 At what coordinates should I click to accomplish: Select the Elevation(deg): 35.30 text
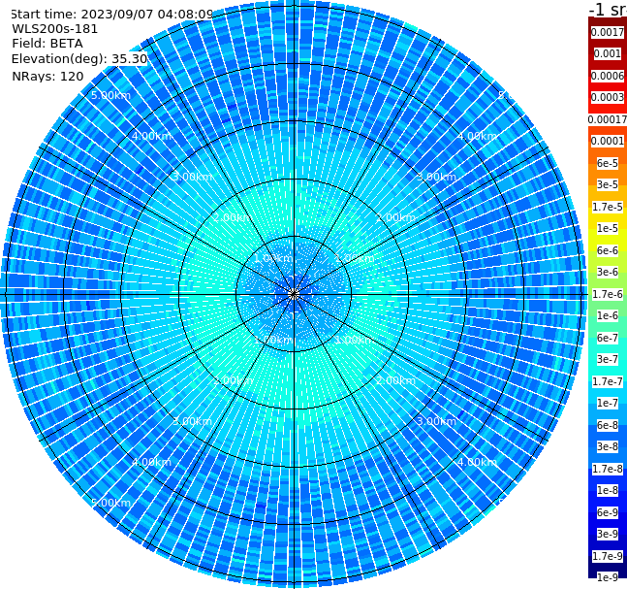79,59
